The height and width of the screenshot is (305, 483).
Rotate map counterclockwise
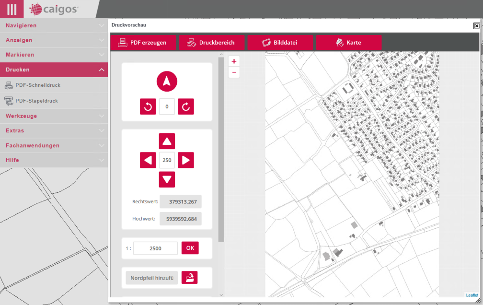pyautogui.click(x=148, y=106)
